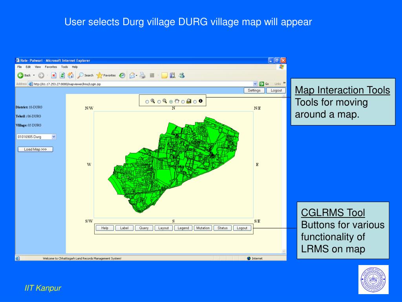Click the Messenger people icon

(182, 75)
